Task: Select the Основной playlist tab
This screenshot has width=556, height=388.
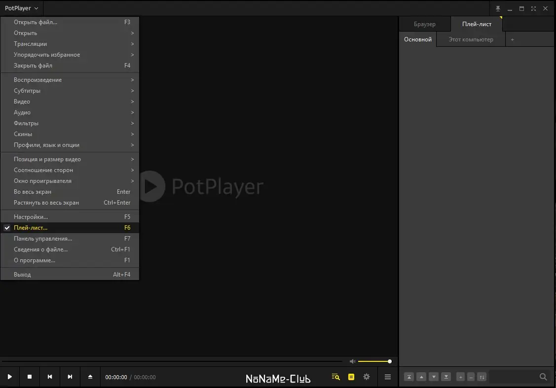Action: [x=418, y=39]
